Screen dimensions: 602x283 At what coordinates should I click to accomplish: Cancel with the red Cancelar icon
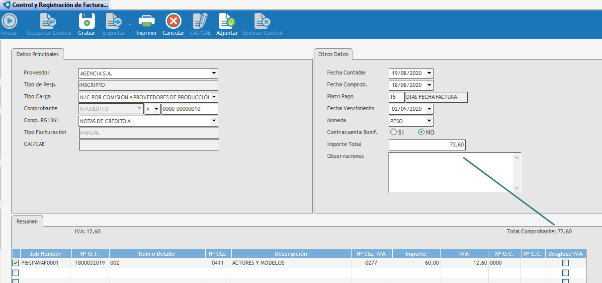173,21
